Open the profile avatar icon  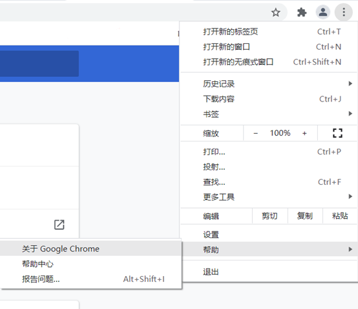(x=323, y=12)
